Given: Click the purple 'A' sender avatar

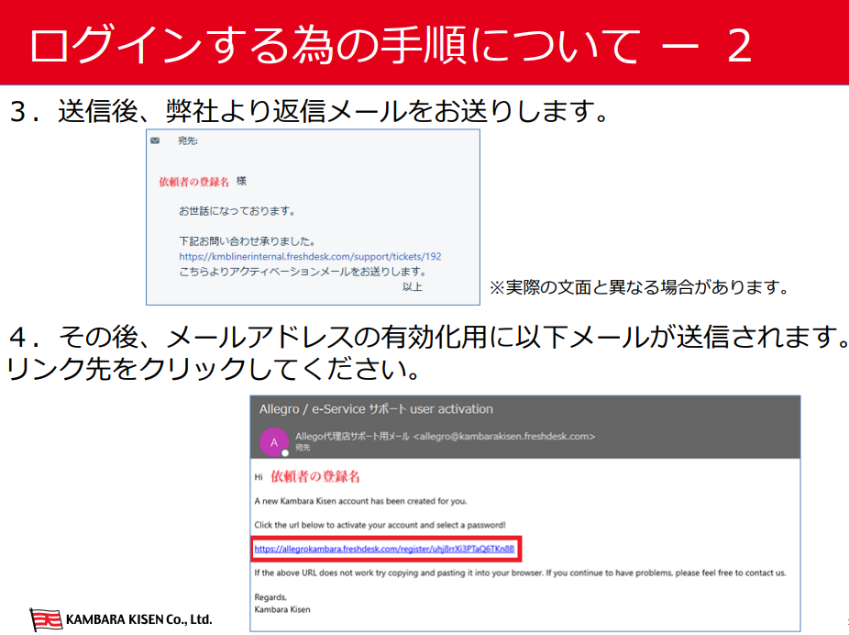Looking at the screenshot, I should (274, 442).
